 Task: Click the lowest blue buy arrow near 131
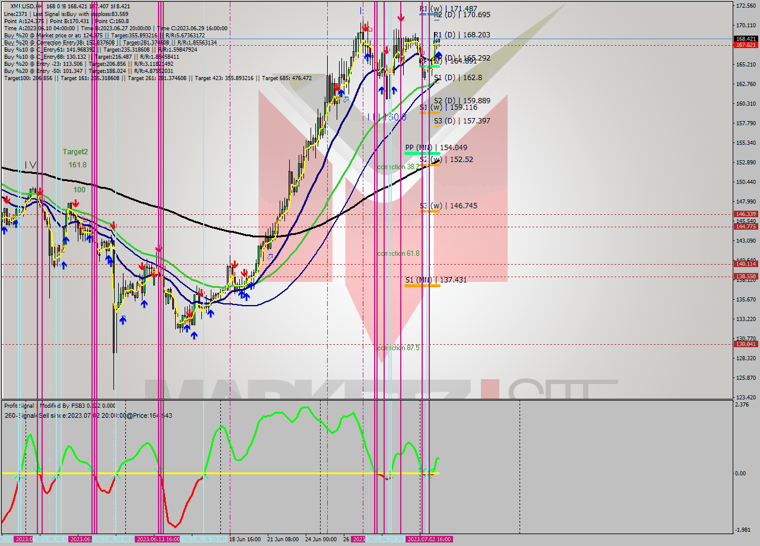pyautogui.click(x=194, y=335)
